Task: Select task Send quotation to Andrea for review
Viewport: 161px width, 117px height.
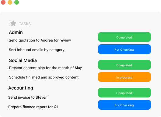Action: (40, 40)
